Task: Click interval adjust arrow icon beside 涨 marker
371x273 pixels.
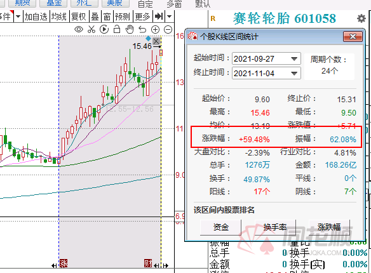Action: [54, 266]
